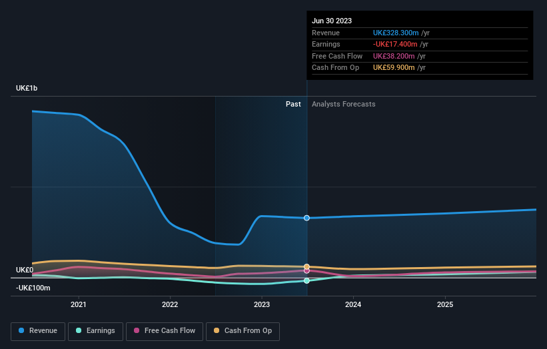Click the UK£1b y-axis label
This screenshot has width=547, height=349.
tap(27, 88)
